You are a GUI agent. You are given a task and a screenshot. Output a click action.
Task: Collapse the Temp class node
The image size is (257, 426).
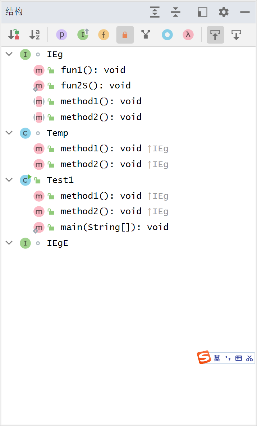point(9,133)
